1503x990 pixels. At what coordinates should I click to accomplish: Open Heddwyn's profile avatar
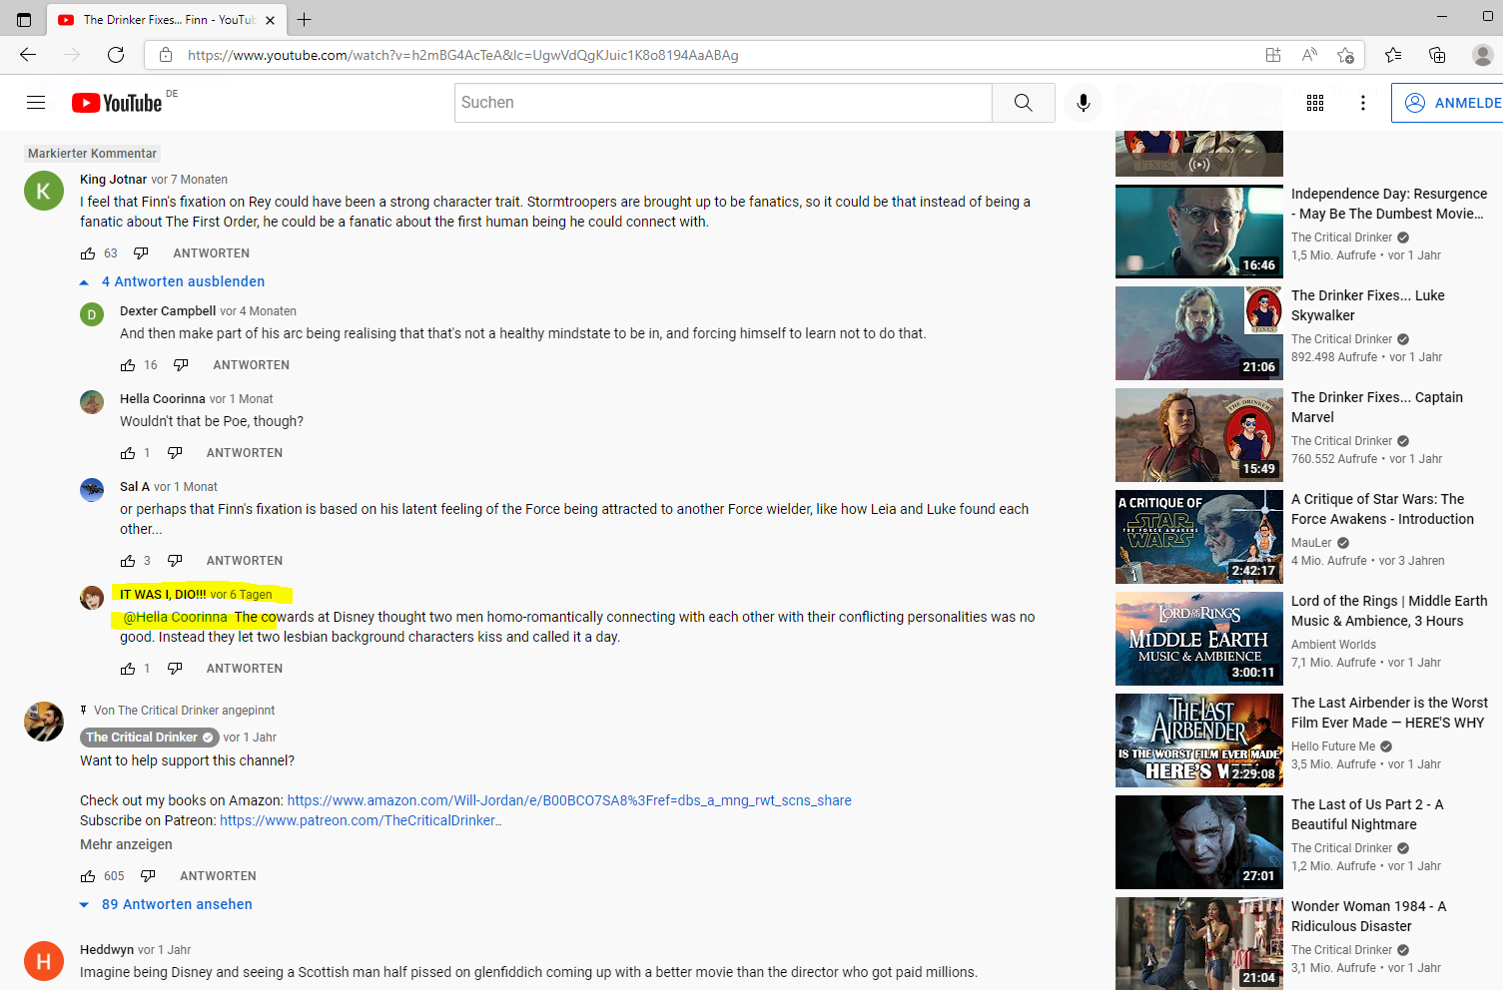[x=44, y=961]
